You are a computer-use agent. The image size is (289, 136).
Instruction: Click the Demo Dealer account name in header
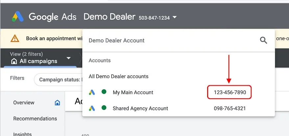point(109,17)
